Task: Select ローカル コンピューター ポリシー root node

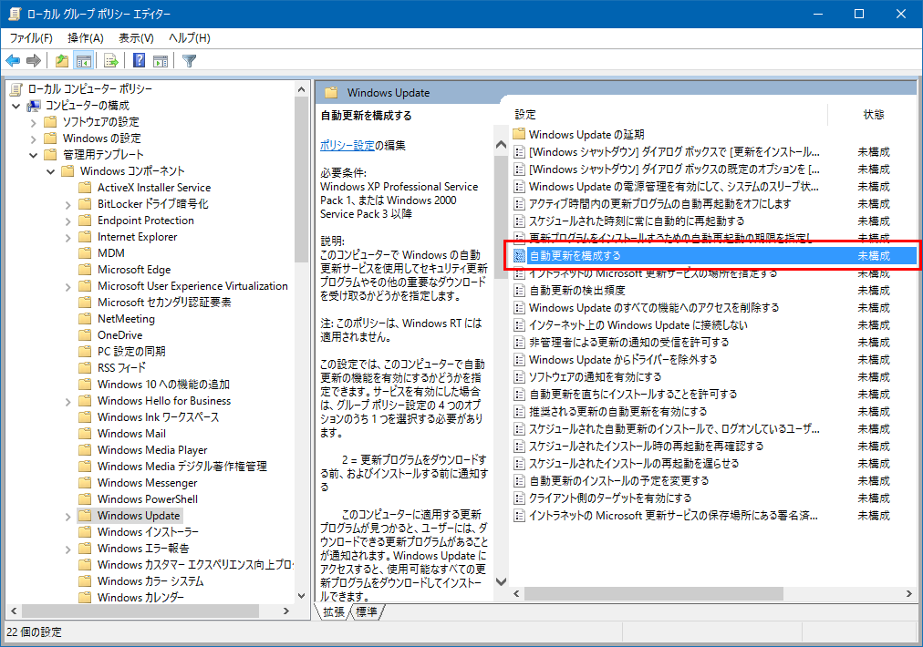Action: click(x=89, y=88)
